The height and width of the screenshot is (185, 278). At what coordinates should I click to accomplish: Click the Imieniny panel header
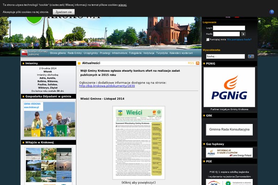pos(48,63)
